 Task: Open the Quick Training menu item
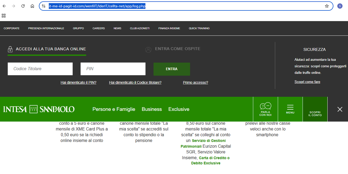(x=199, y=28)
